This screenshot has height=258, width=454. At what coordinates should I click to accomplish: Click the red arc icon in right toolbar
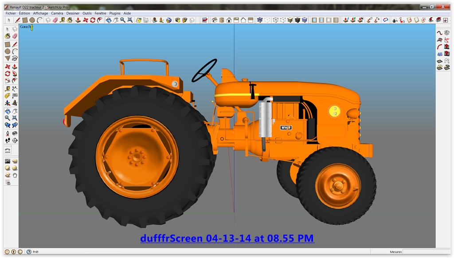point(439,47)
